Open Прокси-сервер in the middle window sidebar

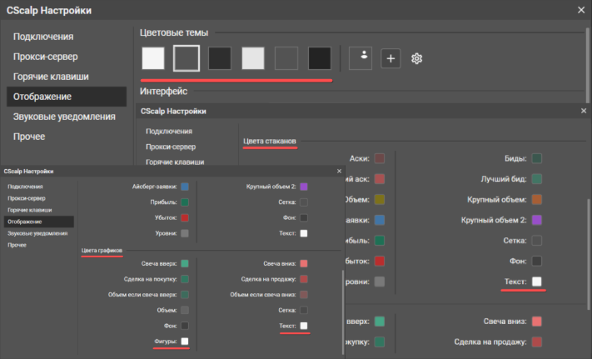171,147
